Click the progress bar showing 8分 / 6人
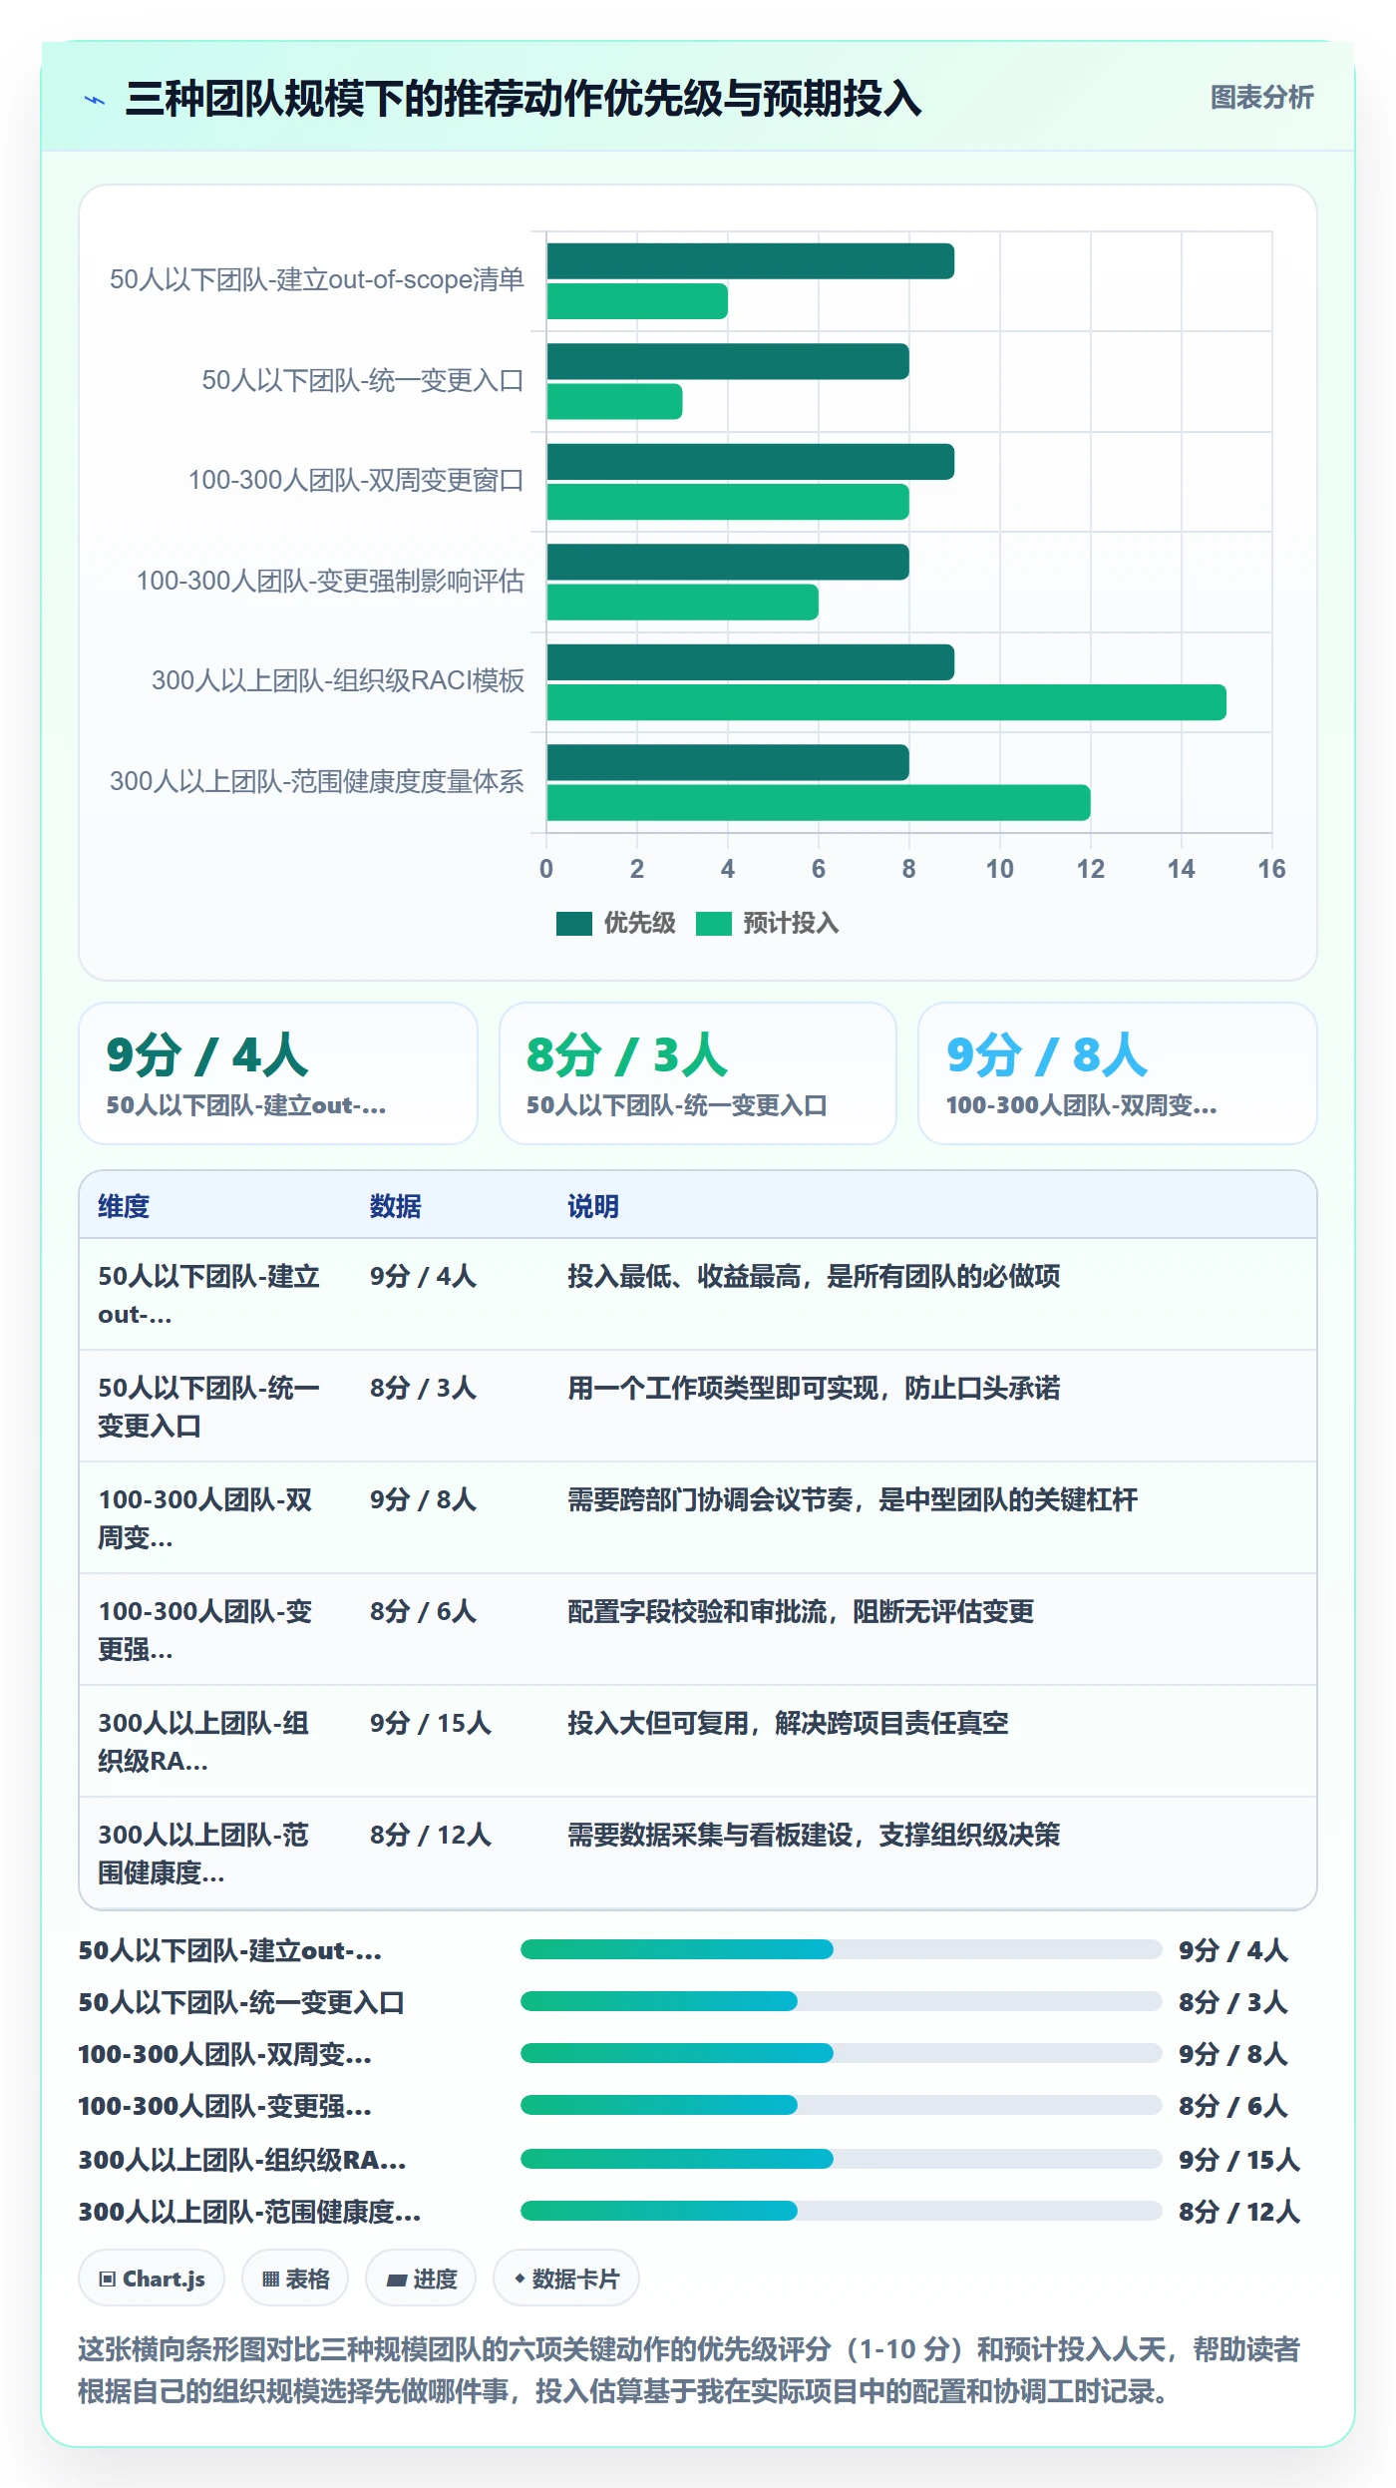The width and height of the screenshot is (1396, 2488). pos(842,2105)
